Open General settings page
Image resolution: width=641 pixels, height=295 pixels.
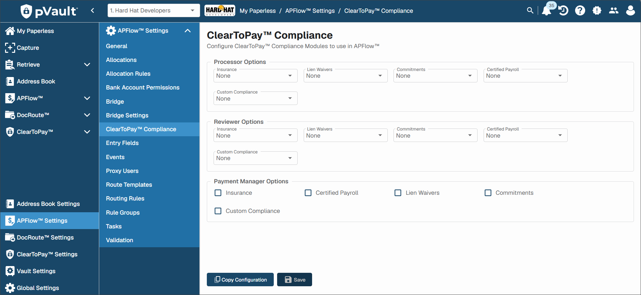click(x=149, y=46)
